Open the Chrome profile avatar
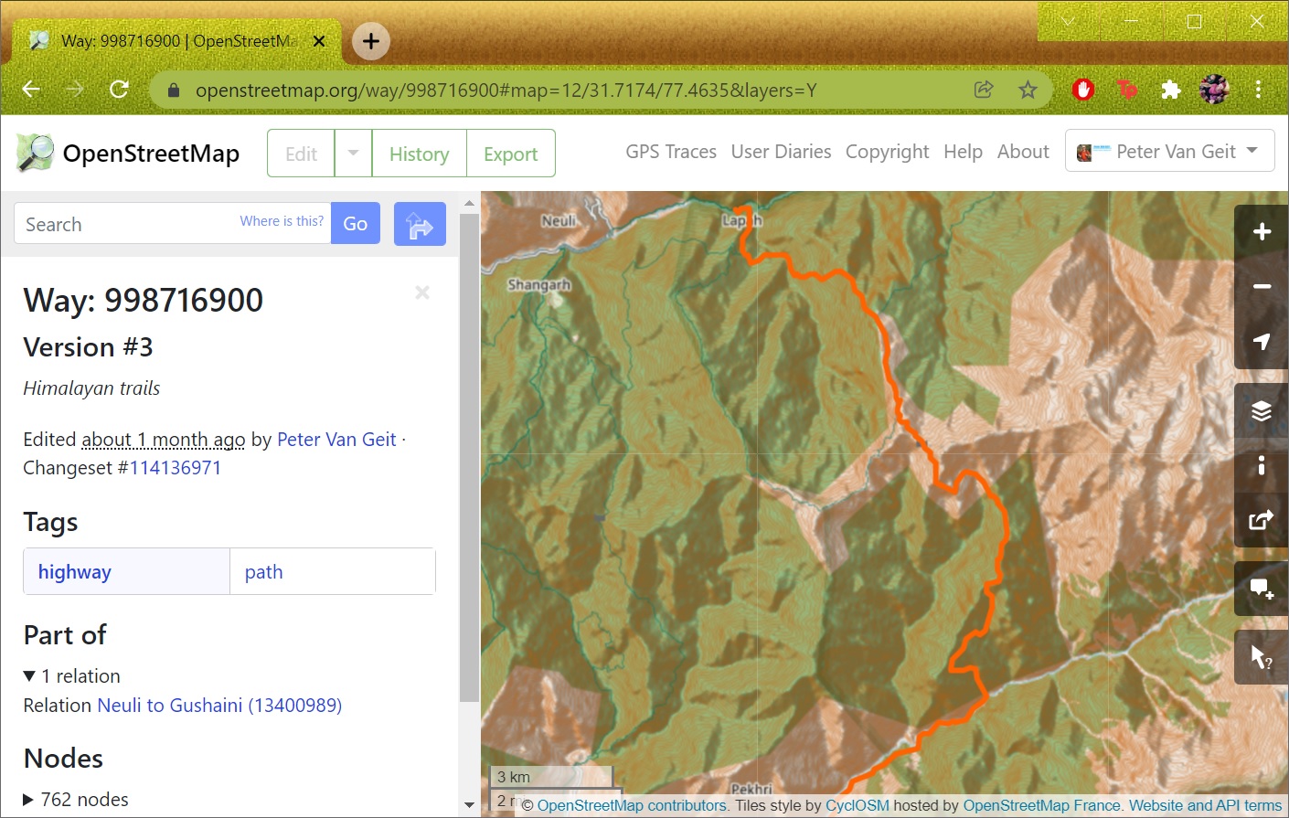Image resolution: width=1289 pixels, height=818 pixels. coord(1214,90)
